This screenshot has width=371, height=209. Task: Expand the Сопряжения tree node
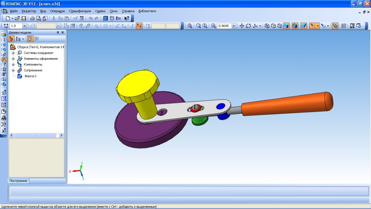pos(13,70)
